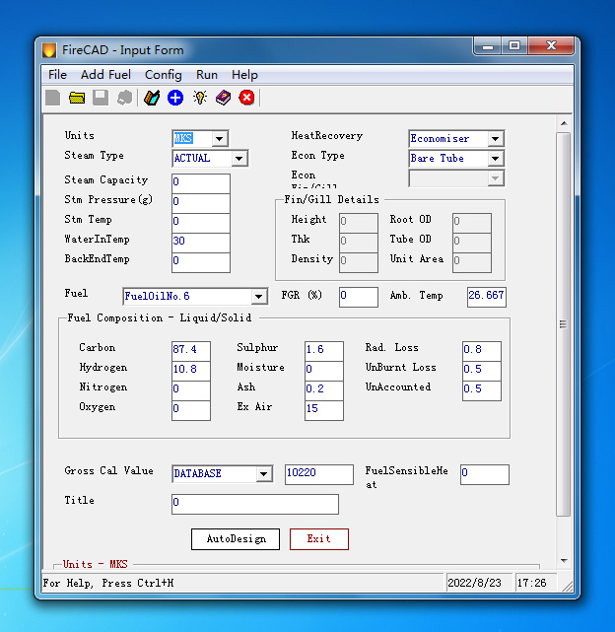Viewport: 615px width, 632px height.
Task: Click the red X toolbar icon
Action: (246, 98)
